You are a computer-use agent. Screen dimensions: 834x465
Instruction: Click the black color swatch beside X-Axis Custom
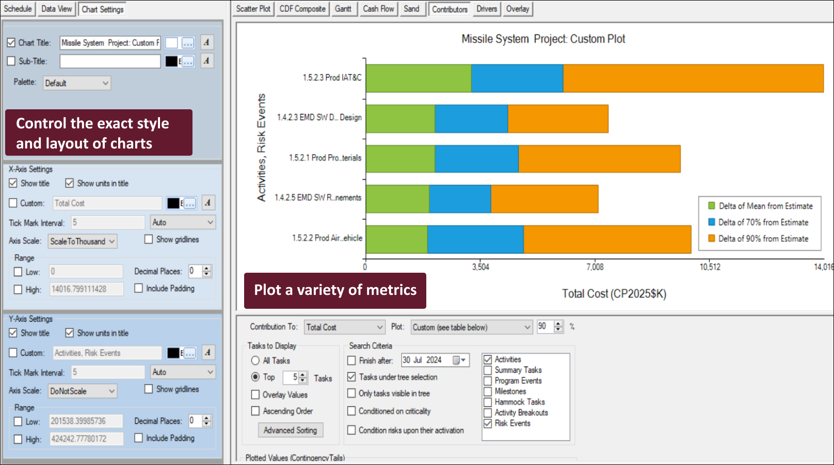(x=173, y=203)
